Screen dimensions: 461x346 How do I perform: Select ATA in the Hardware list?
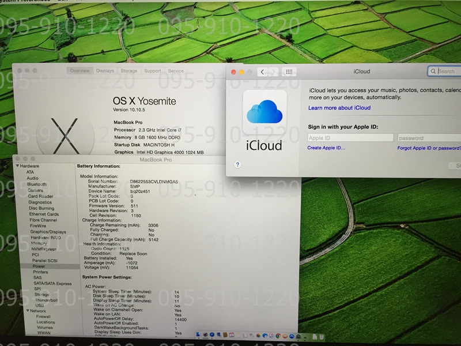click(31, 172)
